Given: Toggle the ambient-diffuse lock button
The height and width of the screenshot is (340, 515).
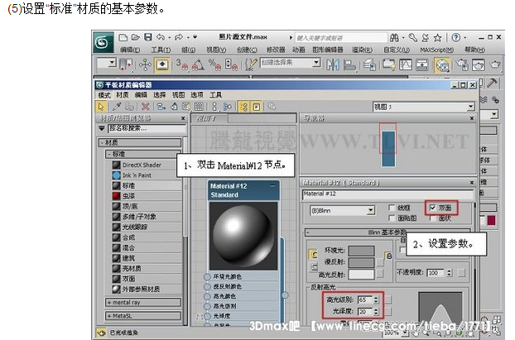Looking at the screenshot, I should click(388, 256).
